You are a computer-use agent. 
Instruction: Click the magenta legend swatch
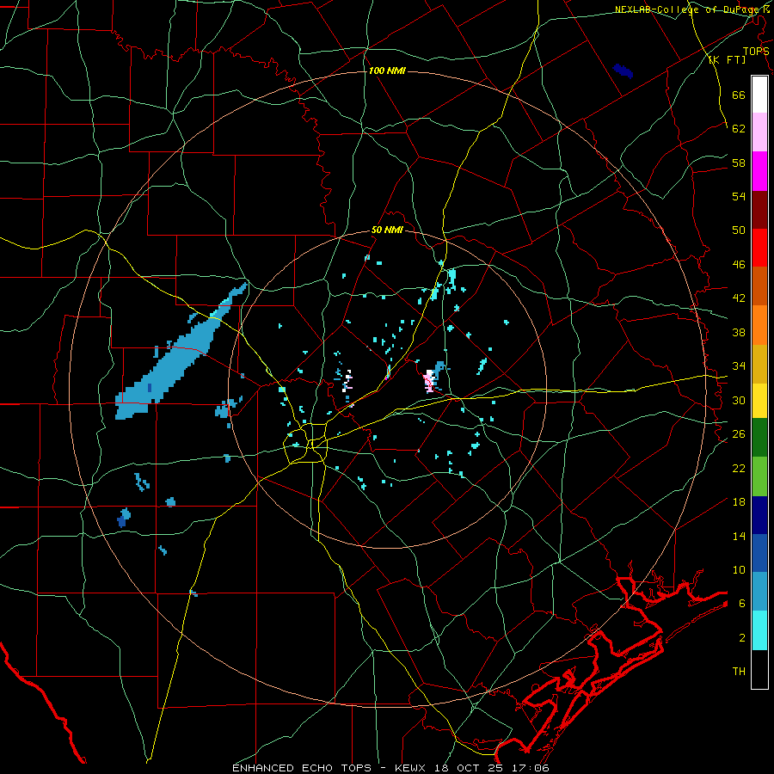759,171
